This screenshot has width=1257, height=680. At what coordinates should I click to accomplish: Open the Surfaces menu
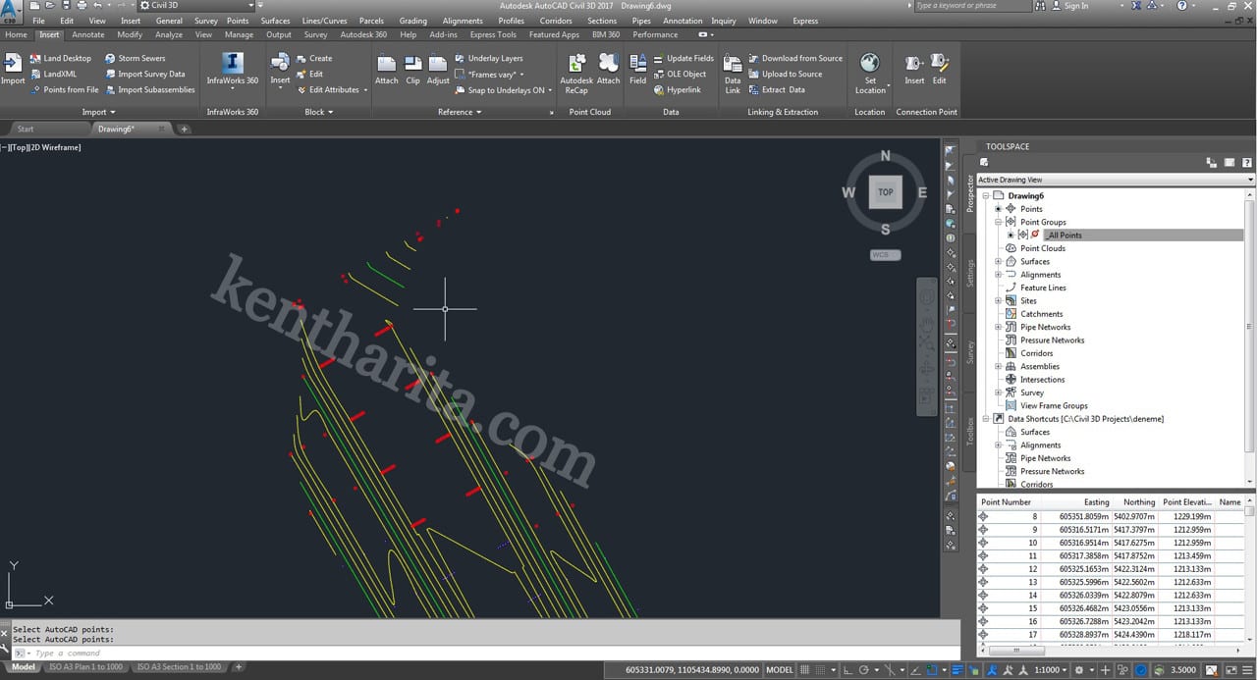[275, 21]
